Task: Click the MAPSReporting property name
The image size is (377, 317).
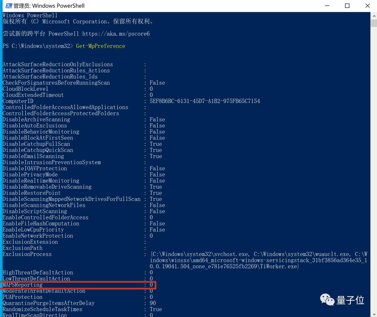Action: [x=23, y=285]
